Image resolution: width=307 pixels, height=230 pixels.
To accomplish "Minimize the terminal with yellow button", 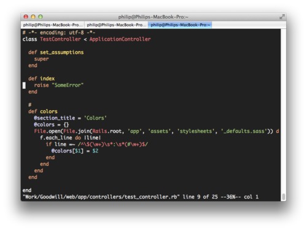I will 33,17.
